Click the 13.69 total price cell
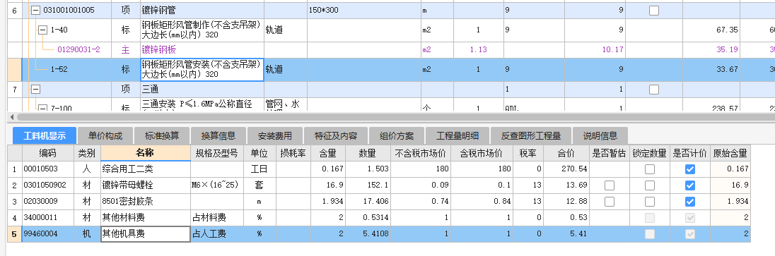The image size is (775, 256). point(566,185)
